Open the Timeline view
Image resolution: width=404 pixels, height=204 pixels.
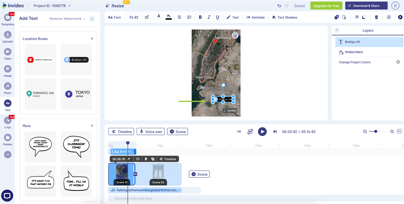(x=121, y=131)
